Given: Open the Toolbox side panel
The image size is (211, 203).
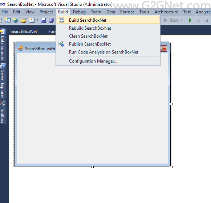Looking at the screenshot, I should [x=3, y=112].
